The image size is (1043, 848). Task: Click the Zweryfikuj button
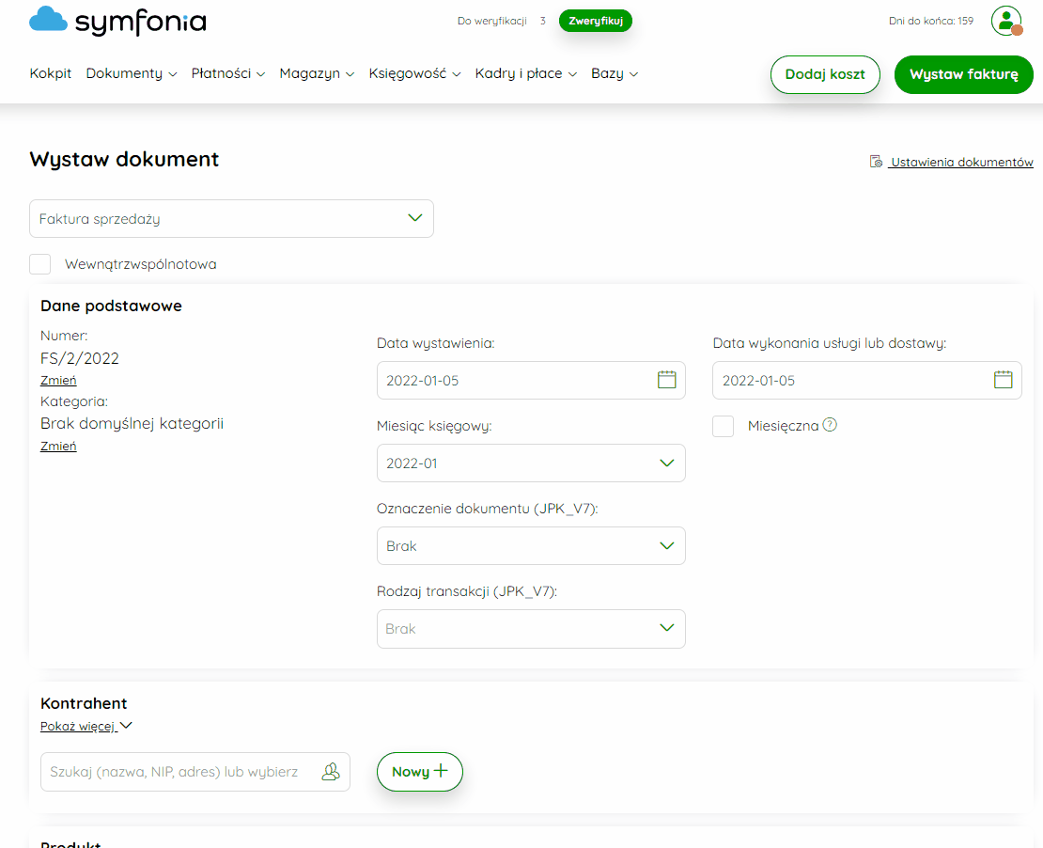tap(596, 21)
